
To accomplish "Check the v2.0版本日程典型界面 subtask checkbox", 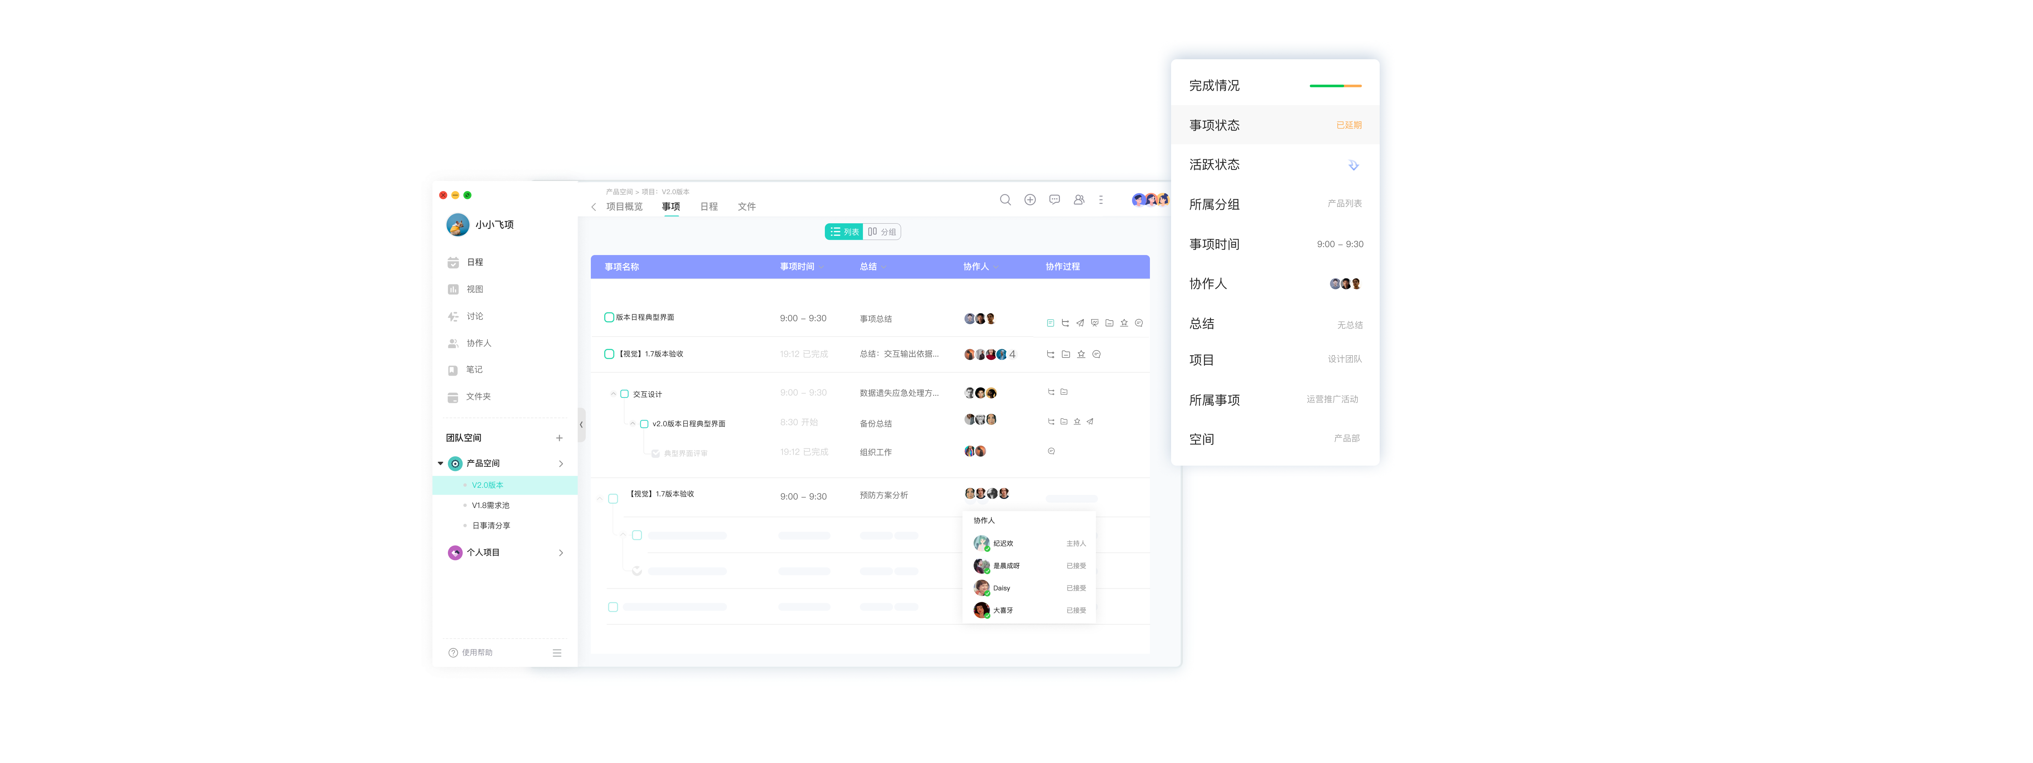I will [x=644, y=424].
